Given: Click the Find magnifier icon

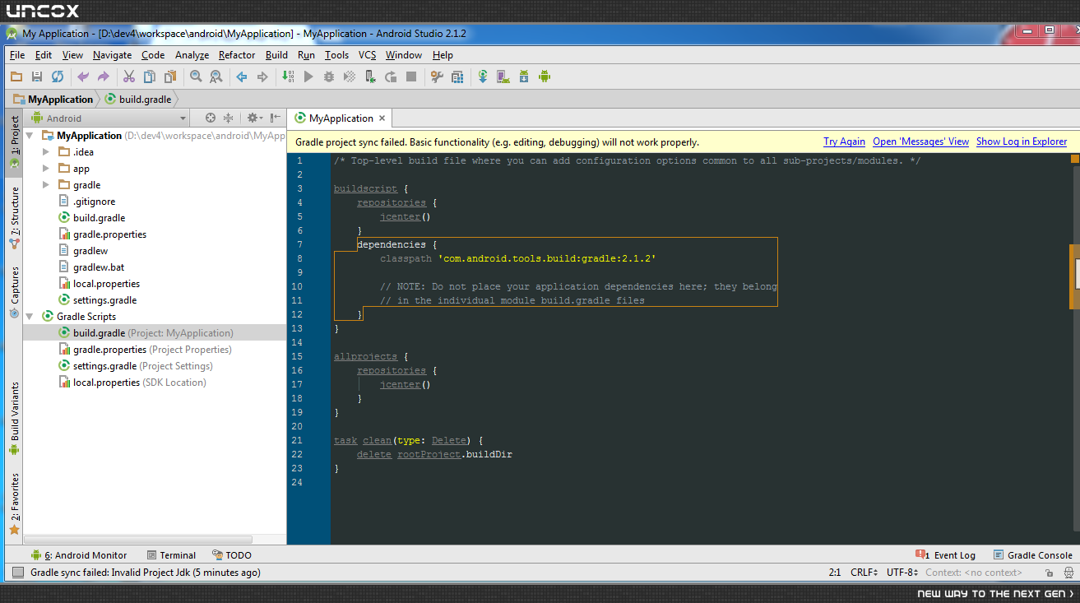Looking at the screenshot, I should click(196, 77).
